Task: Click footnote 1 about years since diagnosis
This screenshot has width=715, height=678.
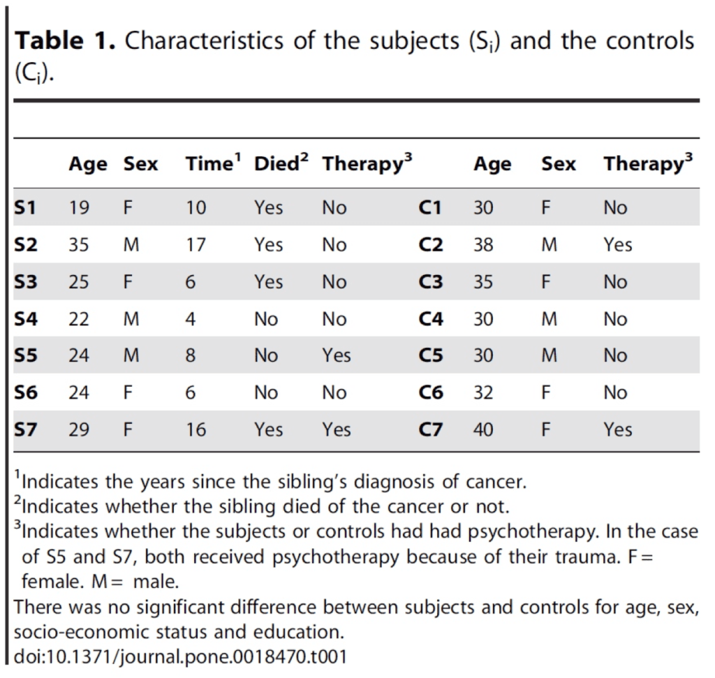Action: 270,481
